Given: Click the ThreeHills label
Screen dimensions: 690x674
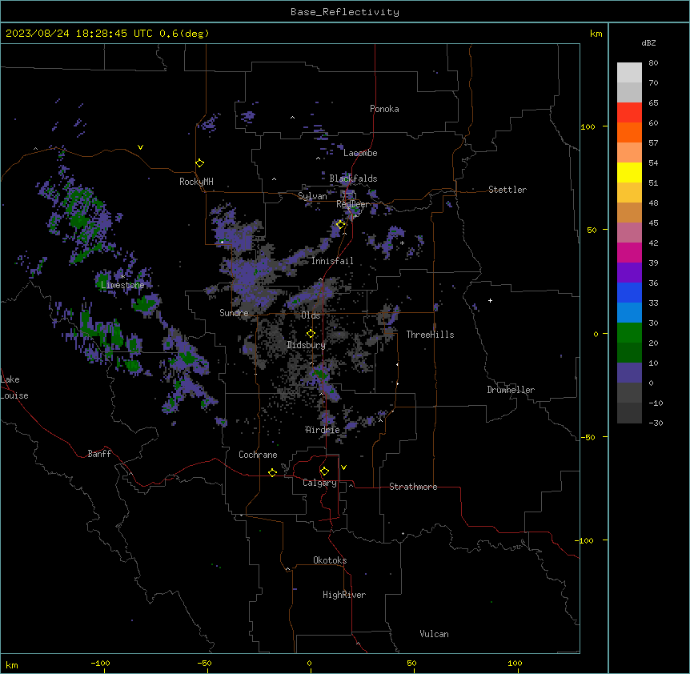Looking at the screenshot, I should (x=430, y=335).
